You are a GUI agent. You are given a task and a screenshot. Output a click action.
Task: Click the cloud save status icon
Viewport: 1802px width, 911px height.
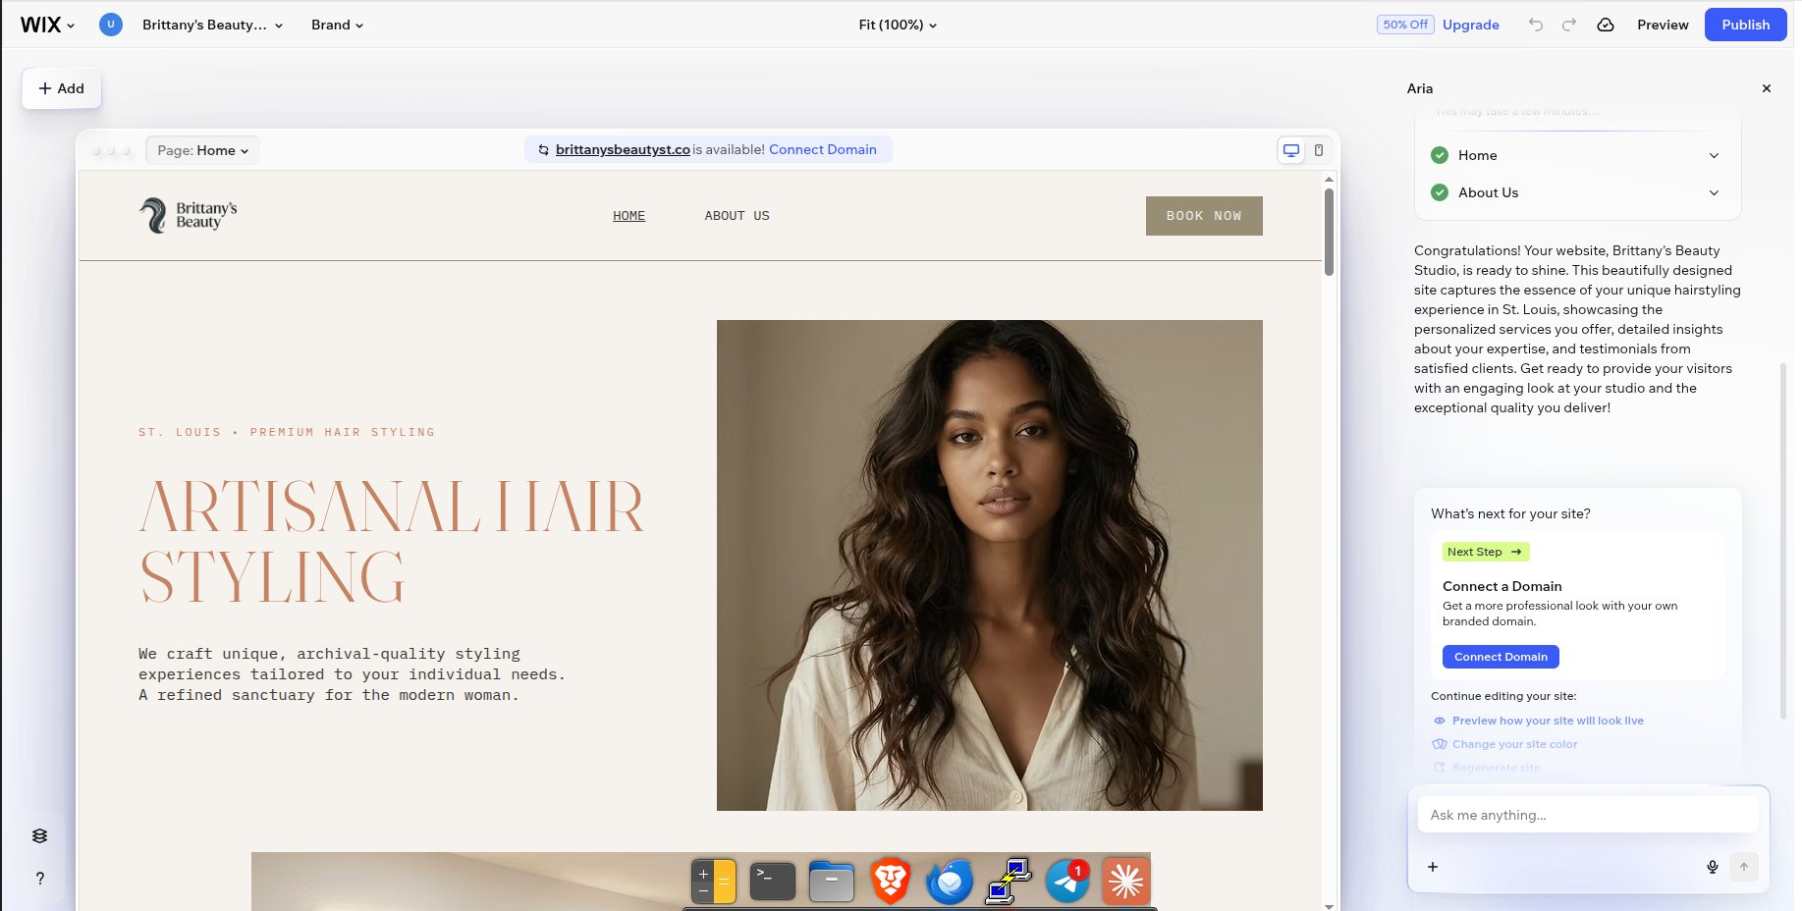click(1607, 25)
